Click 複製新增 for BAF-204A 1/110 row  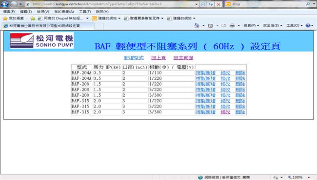205,73
